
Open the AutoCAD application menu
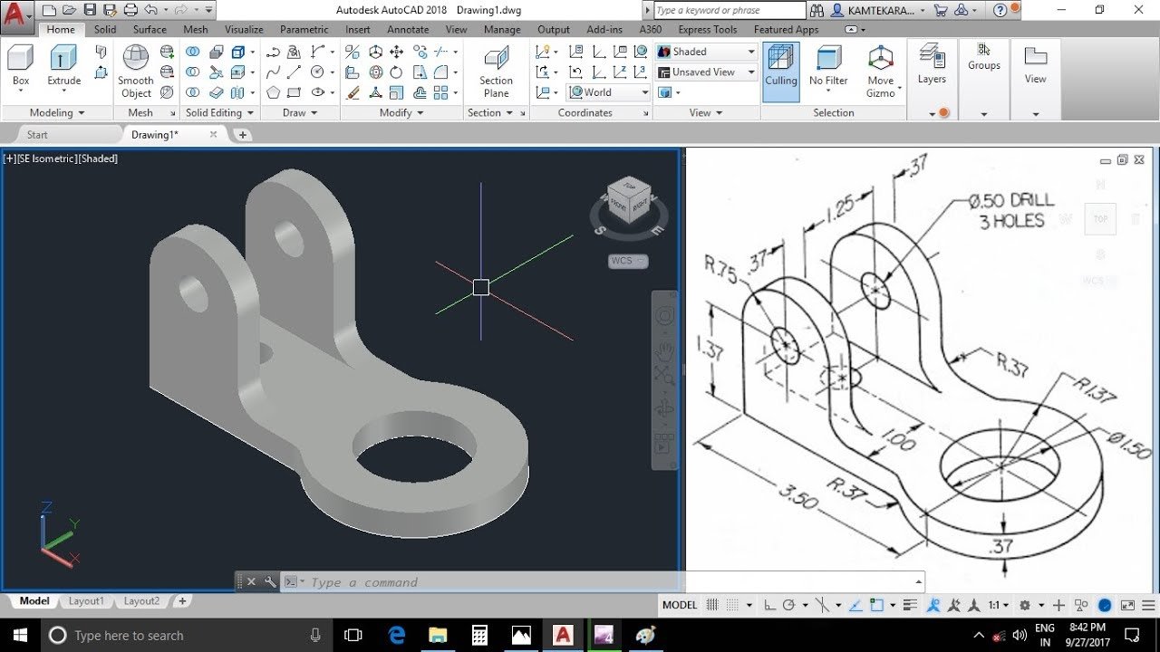(x=18, y=14)
